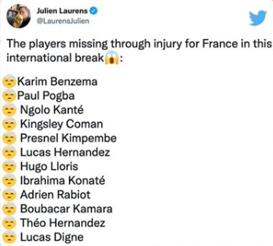The height and width of the screenshot is (246, 273).
Task: Click the Twitter bird logo
Action: (x=258, y=18)
